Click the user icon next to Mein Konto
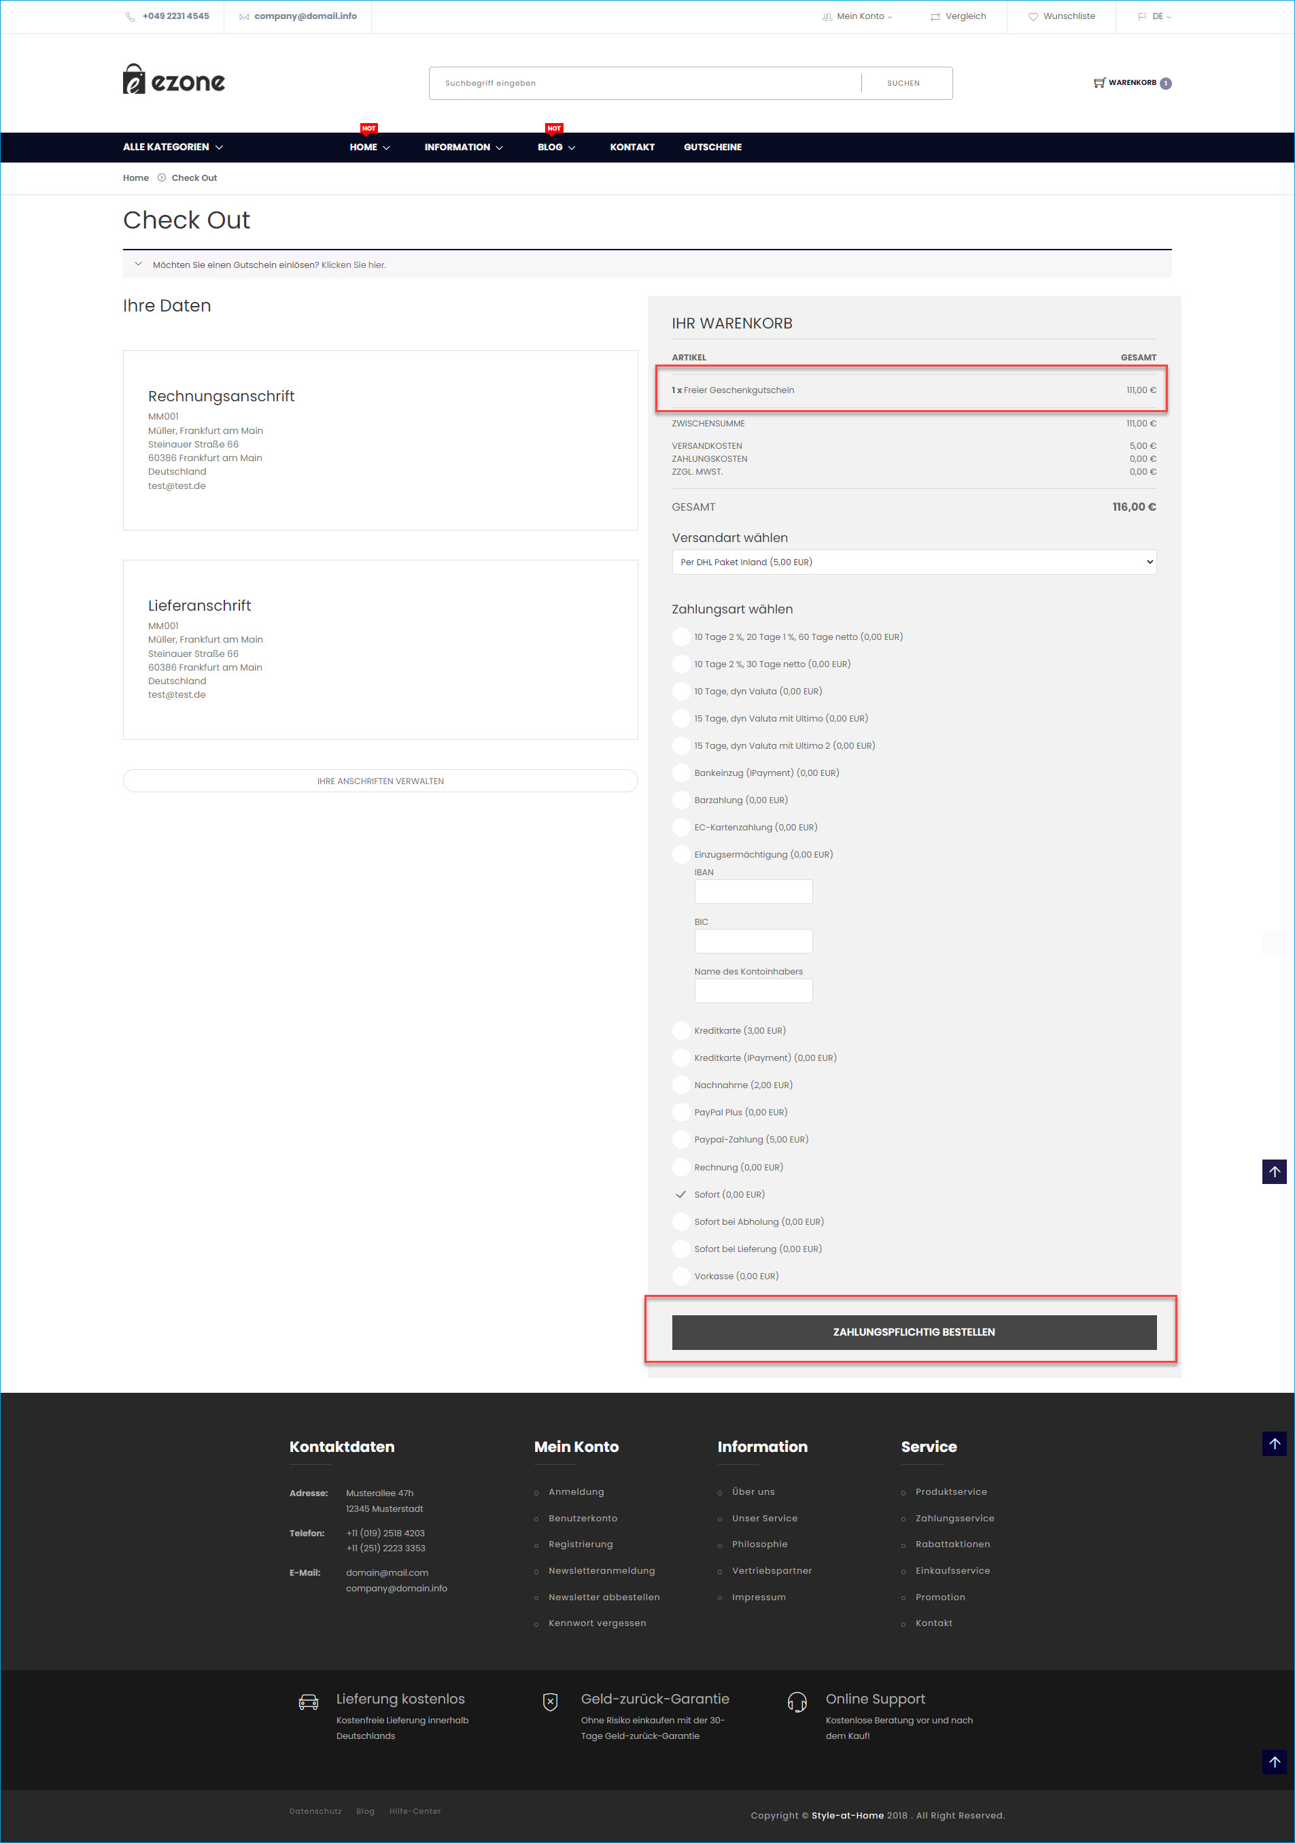This screenshot has height=1843, width=1295. 827,17
